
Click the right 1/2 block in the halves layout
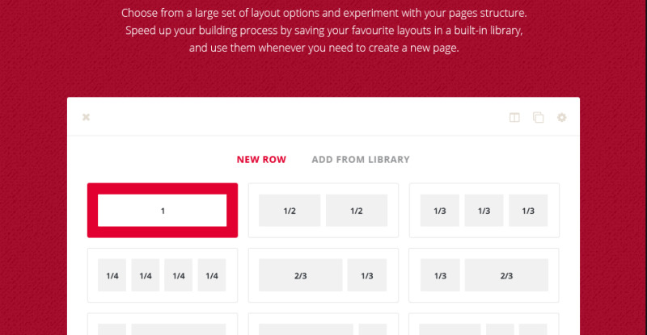point(357,211)
